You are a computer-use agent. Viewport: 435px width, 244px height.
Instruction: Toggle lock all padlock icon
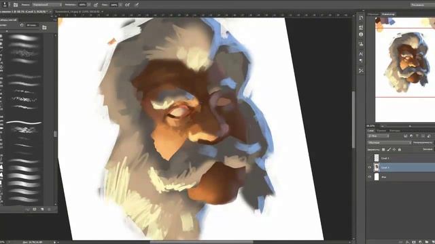[400, 149]
